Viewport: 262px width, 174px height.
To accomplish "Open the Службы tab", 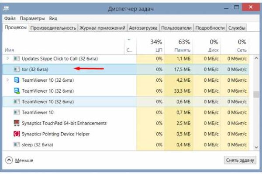I will [x=237, y=28].
